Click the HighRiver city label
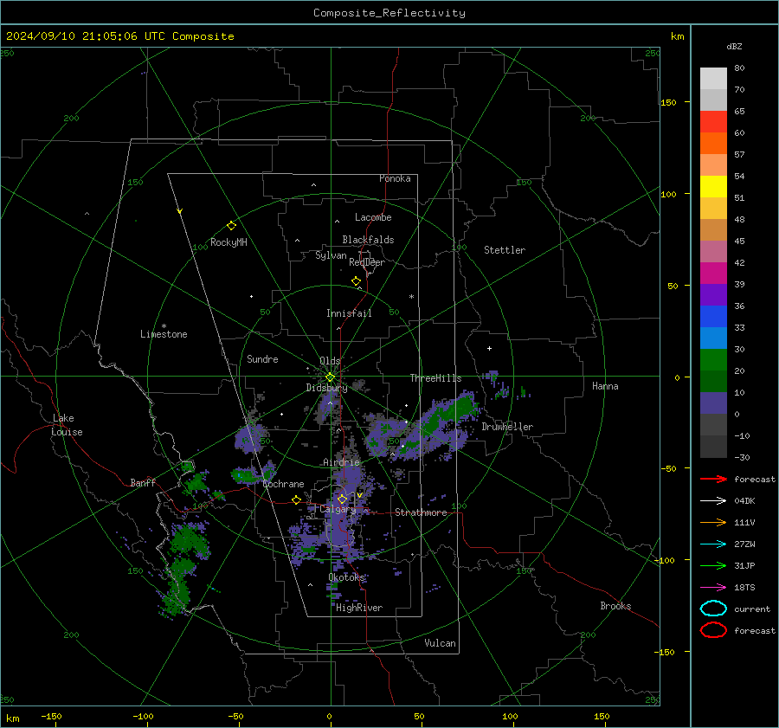 tap(359, 608)
